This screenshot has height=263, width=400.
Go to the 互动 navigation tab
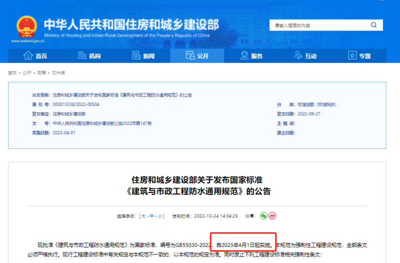[x=305, y=56]
